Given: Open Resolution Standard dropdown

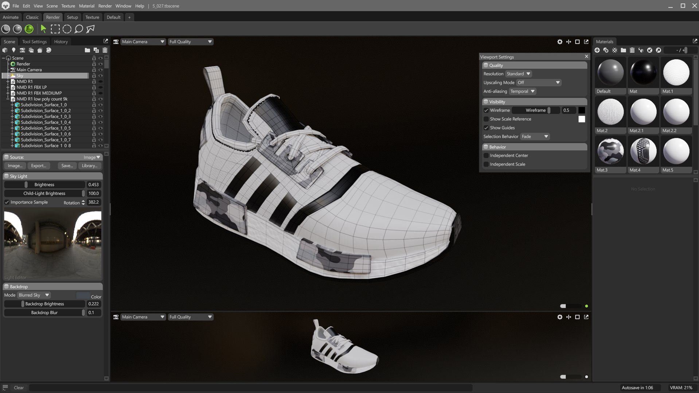Looking at the screenshot, I should pos(518,74).
